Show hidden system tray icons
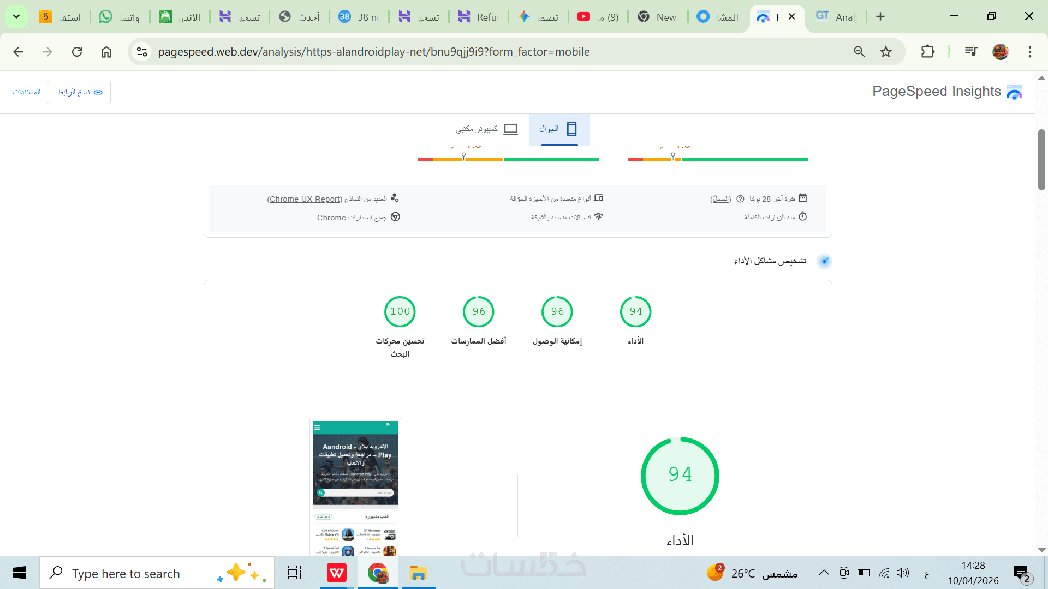1048x589 pixels. tap(824, 573)
